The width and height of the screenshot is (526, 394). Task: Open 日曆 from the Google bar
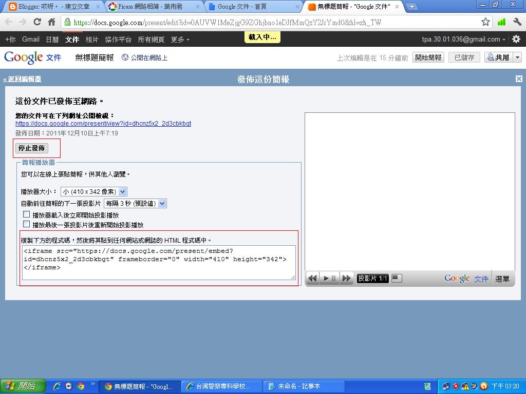point(52,40)
